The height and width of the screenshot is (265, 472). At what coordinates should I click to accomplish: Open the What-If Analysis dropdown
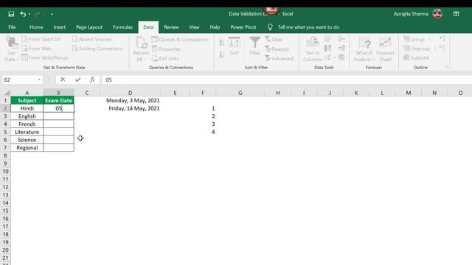tap(364, 49)
